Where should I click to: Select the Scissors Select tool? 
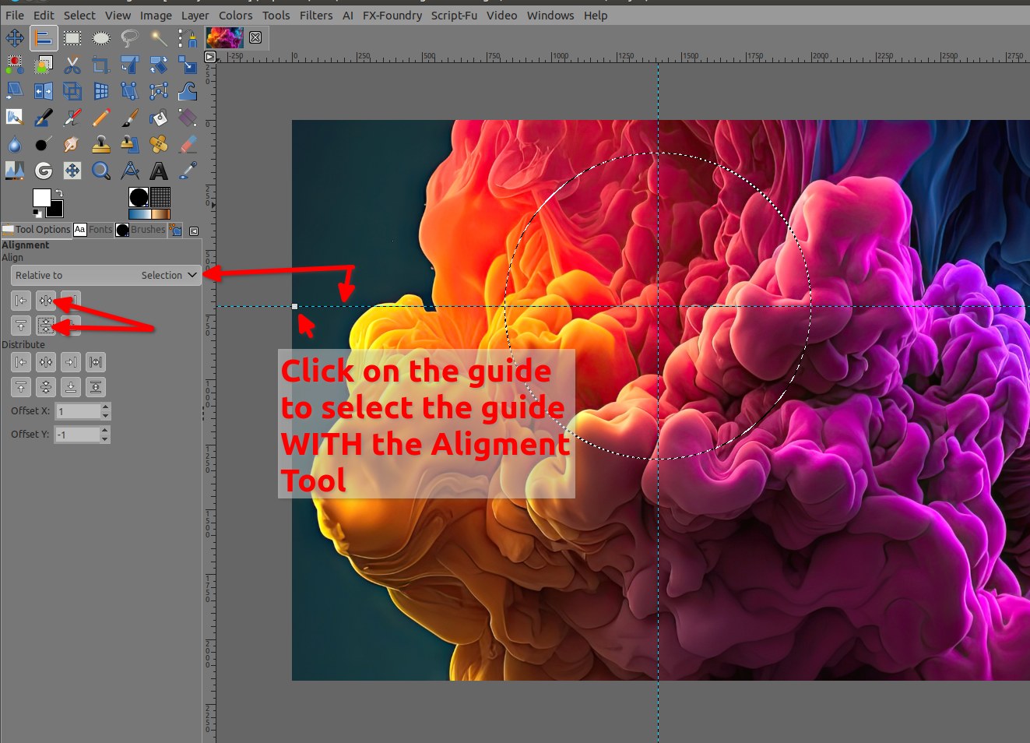coord(72,65)
